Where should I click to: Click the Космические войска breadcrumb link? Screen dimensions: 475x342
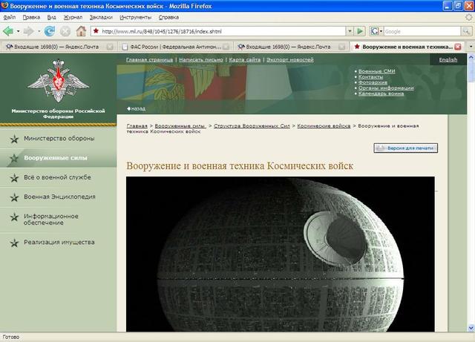click(324, 125)
